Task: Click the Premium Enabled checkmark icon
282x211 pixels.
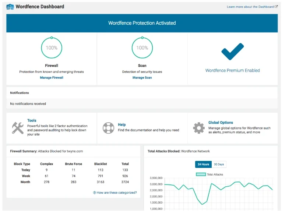Action: pos(233,52)
